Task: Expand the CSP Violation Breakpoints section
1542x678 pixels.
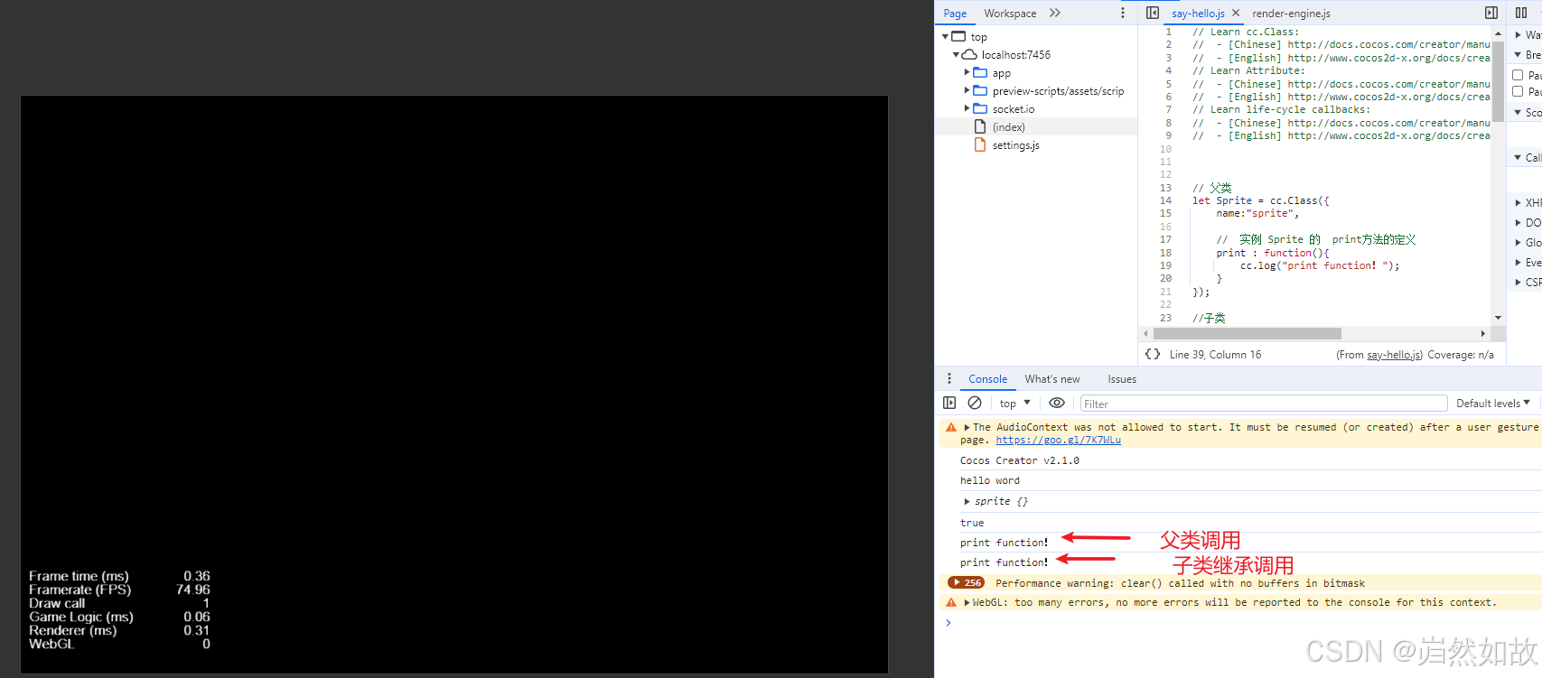Action: (1518, 282)
